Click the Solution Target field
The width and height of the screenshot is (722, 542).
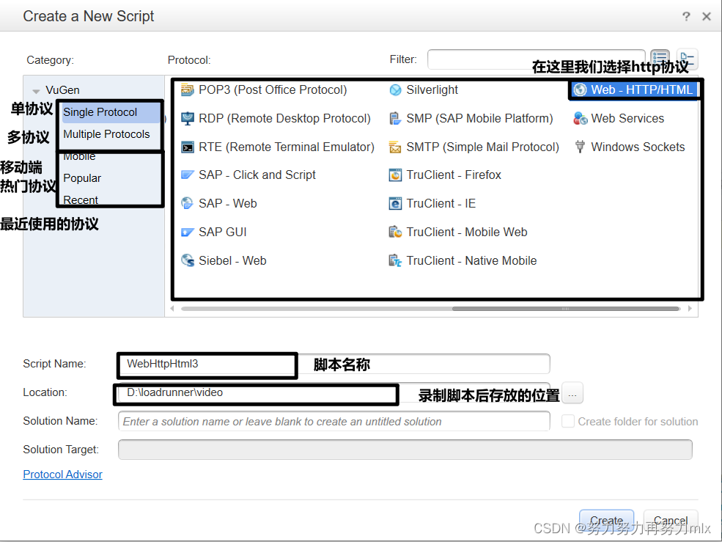[x=405, y=450]
